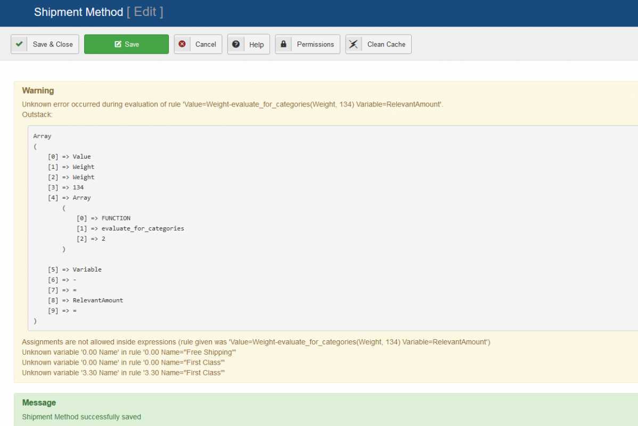Click the red X icon on Cancel

182,44
